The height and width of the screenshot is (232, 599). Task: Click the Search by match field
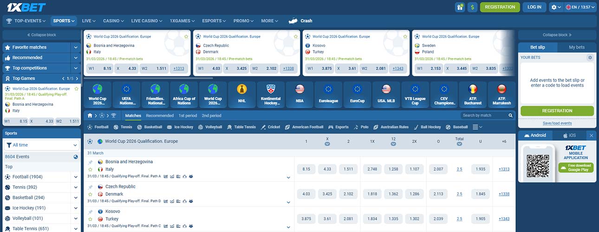click(484, 116)
